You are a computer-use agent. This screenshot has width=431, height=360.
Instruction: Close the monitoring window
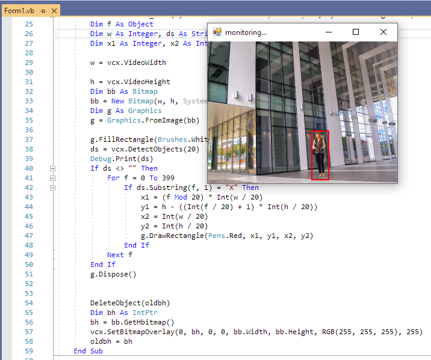383,32
